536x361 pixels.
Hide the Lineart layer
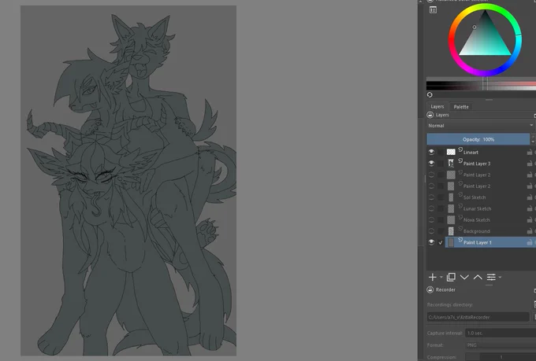[x=431, y=152]
